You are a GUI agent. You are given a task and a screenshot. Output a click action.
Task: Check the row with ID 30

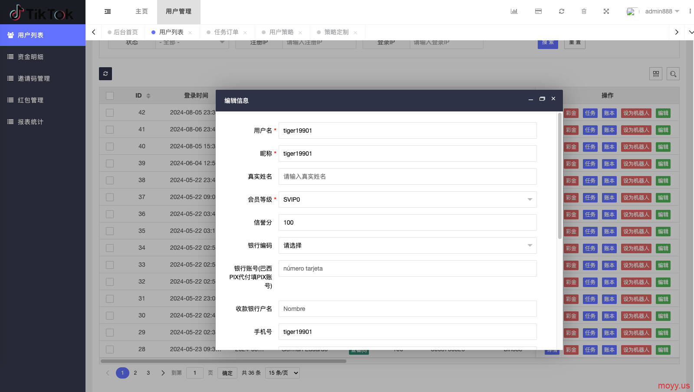(x=110, y=316)
